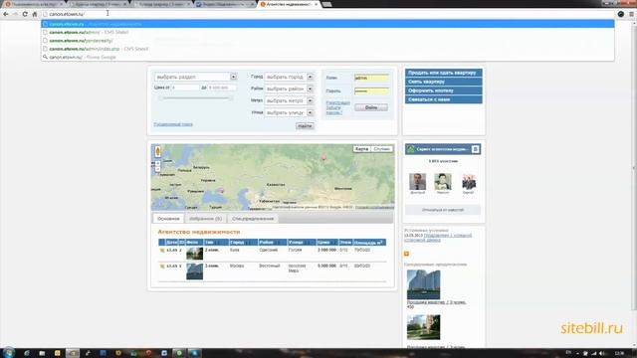
Task: Open the Chrome menu icon at far right
Action: point(631,14)
